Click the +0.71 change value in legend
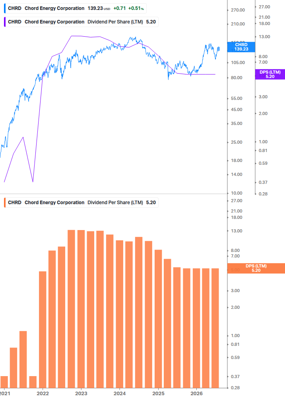Screen dimensions: 285x400 [120, 8]
